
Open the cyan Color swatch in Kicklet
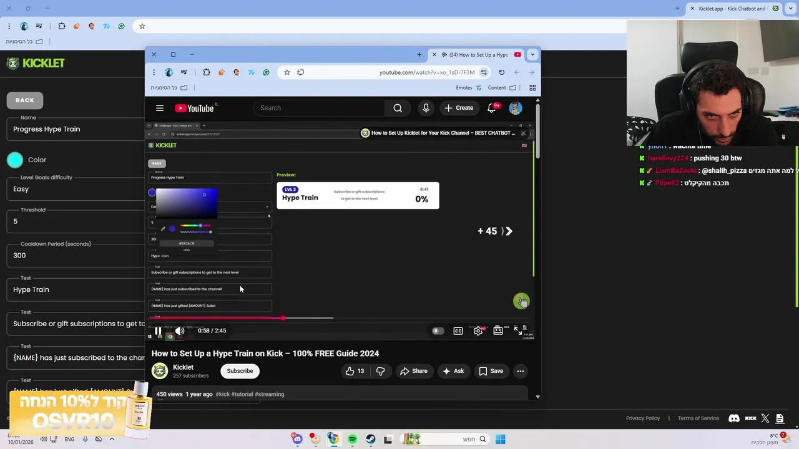pyautogui.click(x=15, y=160)
